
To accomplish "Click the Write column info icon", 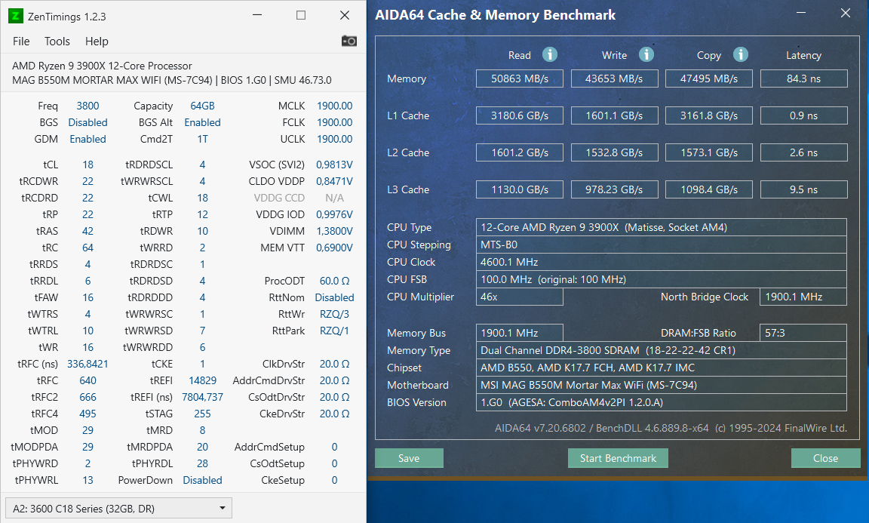I will [x=646, y=54].
